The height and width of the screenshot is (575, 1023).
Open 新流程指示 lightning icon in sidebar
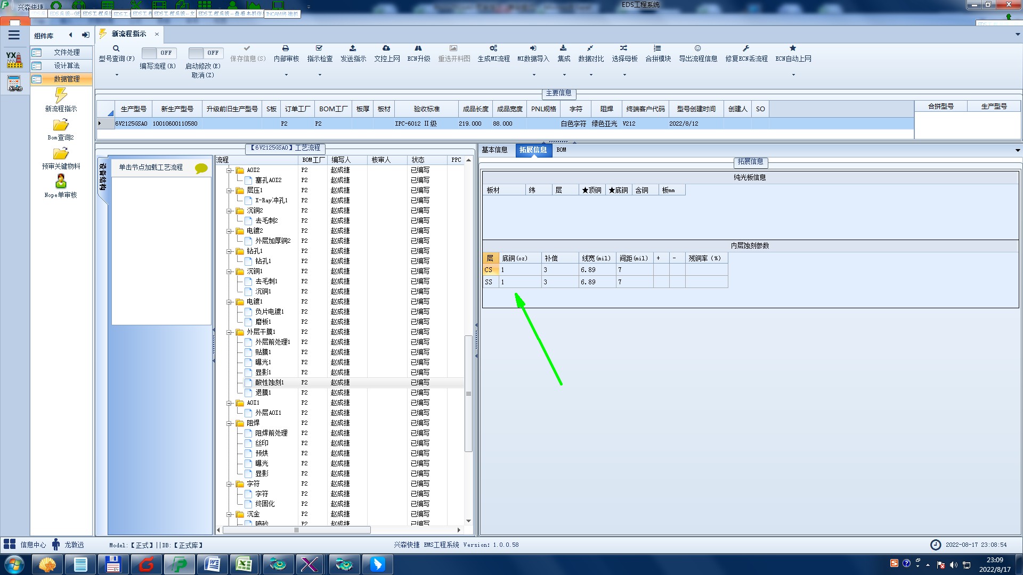click(61, 96)
